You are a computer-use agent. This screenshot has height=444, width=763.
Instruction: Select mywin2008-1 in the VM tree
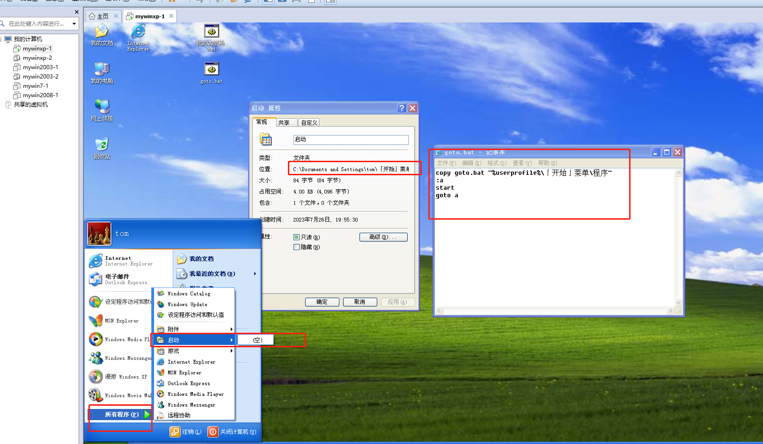coord(41,95)
